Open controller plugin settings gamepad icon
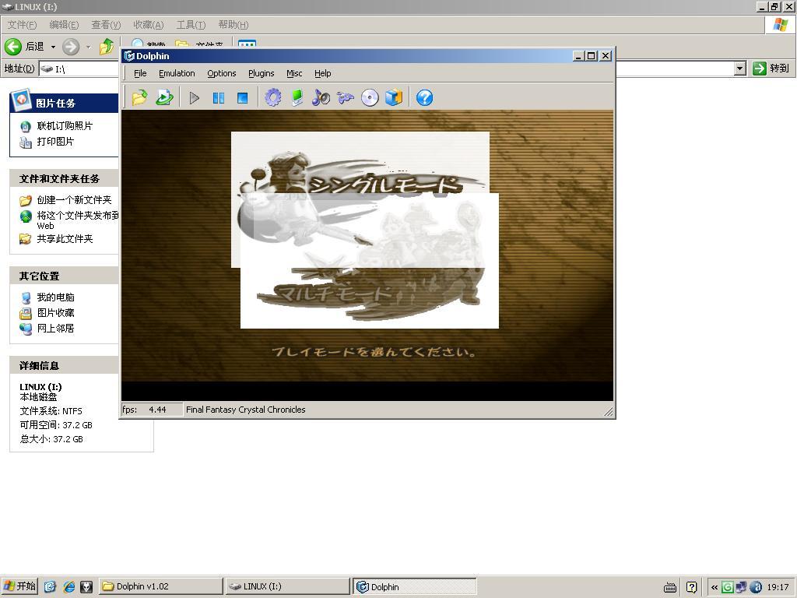 click(346, 97)
